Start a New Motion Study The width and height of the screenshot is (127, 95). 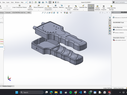[69, 8]
